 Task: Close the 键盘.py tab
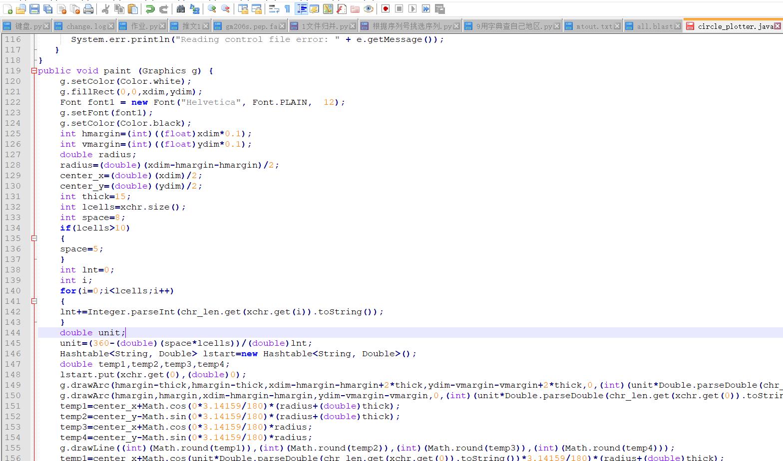coord(46,26)
